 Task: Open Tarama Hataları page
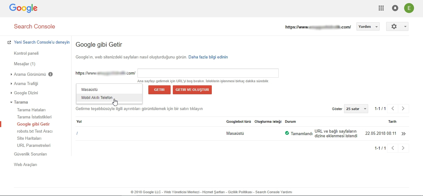(31, 110)
